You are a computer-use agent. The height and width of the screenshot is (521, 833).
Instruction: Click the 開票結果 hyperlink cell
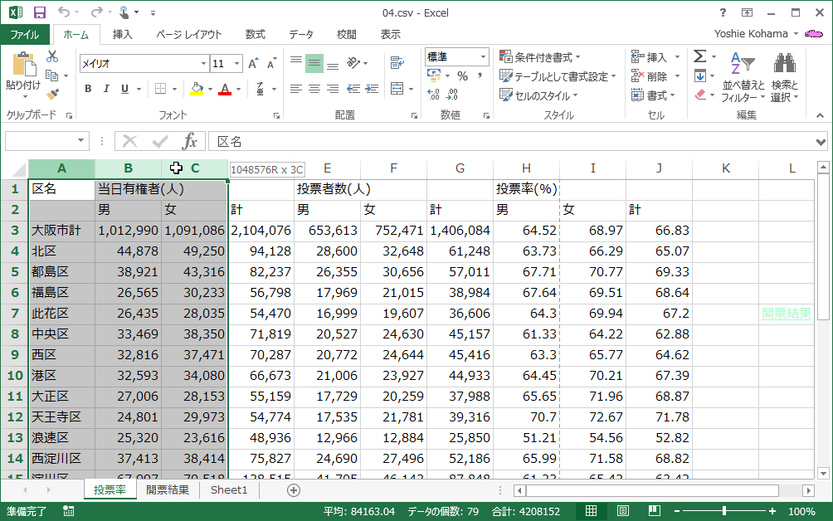787,314
